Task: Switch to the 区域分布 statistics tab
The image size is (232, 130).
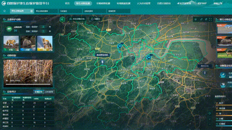Action: (38, 92)
